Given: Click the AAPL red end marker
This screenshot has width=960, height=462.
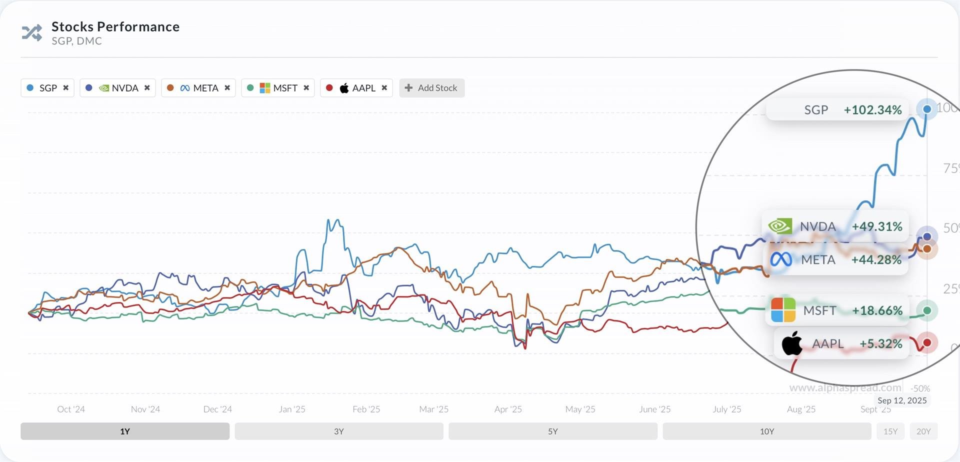Looking at the screenshot, I should (927, 343).
